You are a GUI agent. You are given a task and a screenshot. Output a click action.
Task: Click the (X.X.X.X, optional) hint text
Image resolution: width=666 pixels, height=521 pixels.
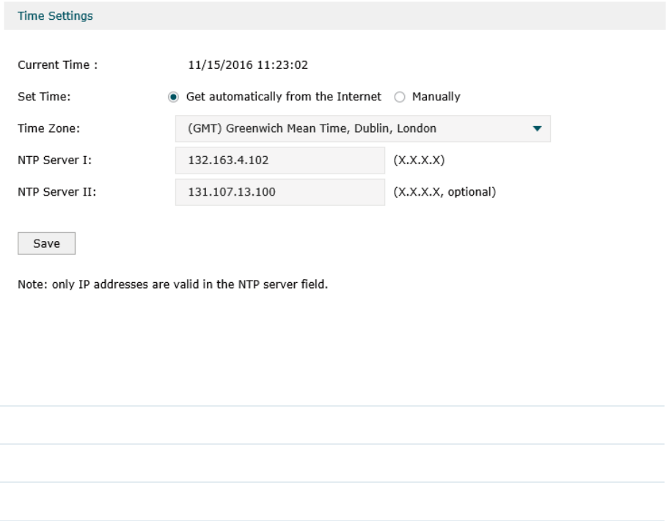point(444,192)
